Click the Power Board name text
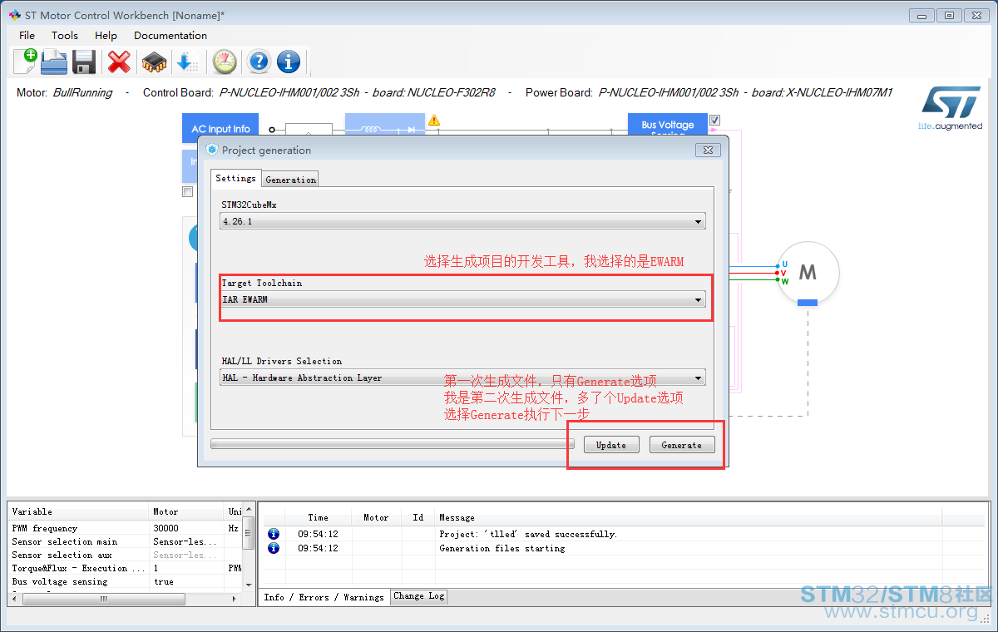 pos(745,92)
